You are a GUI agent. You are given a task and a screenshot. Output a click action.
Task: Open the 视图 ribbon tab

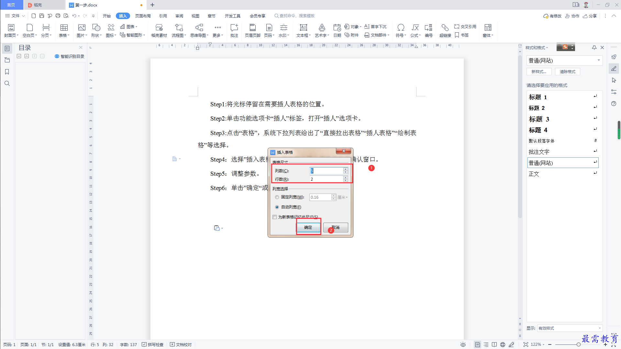click(x=195, y=16)
